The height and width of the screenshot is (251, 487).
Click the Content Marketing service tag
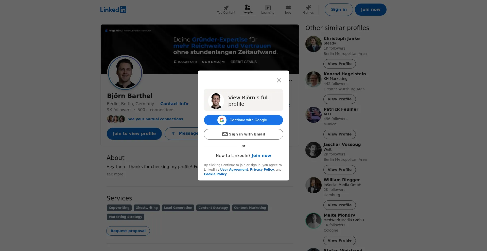coord(250,208)
